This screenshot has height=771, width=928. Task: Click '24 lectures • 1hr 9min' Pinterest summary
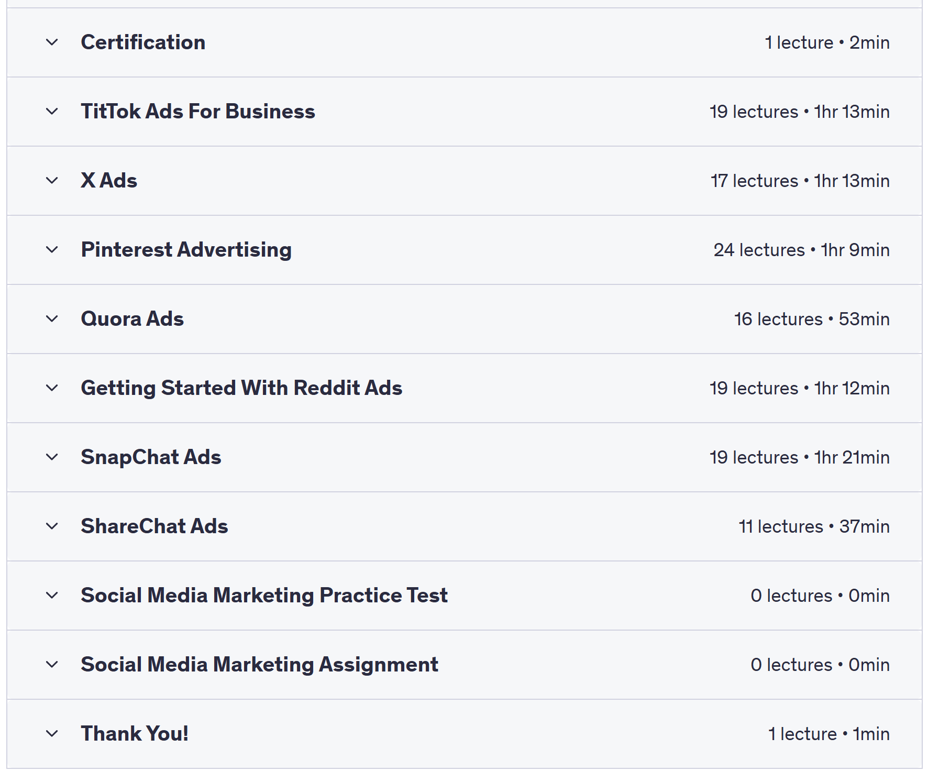pos(801,250)
